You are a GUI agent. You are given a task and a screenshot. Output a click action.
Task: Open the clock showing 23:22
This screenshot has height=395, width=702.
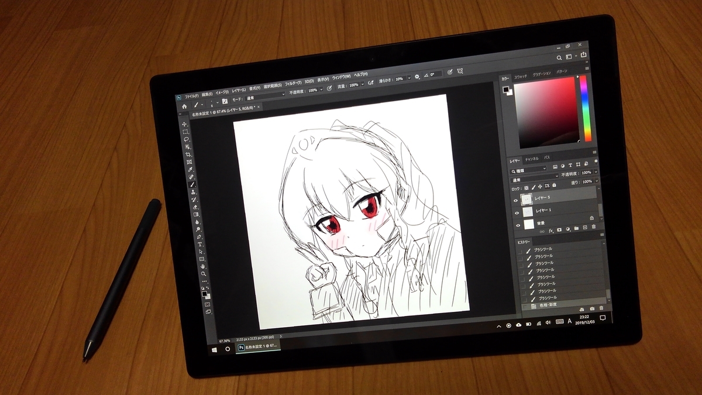585,321
